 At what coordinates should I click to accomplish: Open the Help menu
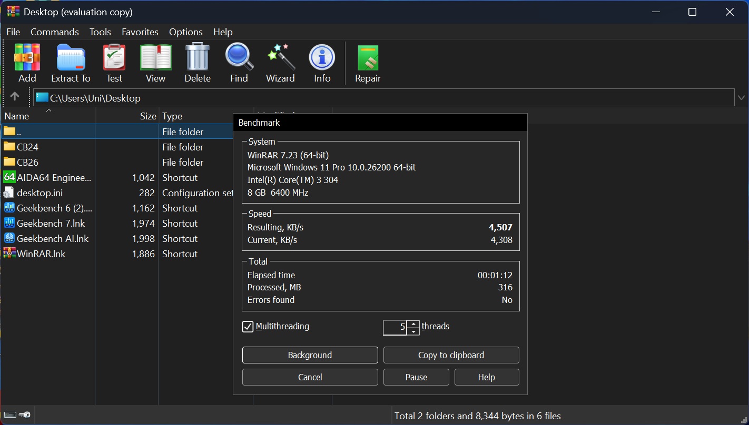pyautogui.click(x=223, y=32)
